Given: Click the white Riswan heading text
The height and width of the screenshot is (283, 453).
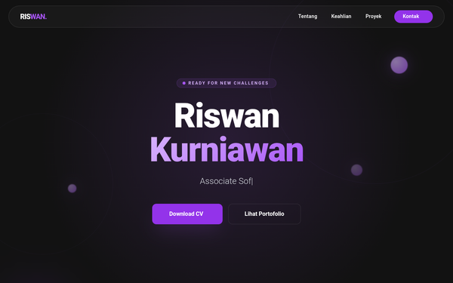Looking at the screenshot, I should [226, 115].
